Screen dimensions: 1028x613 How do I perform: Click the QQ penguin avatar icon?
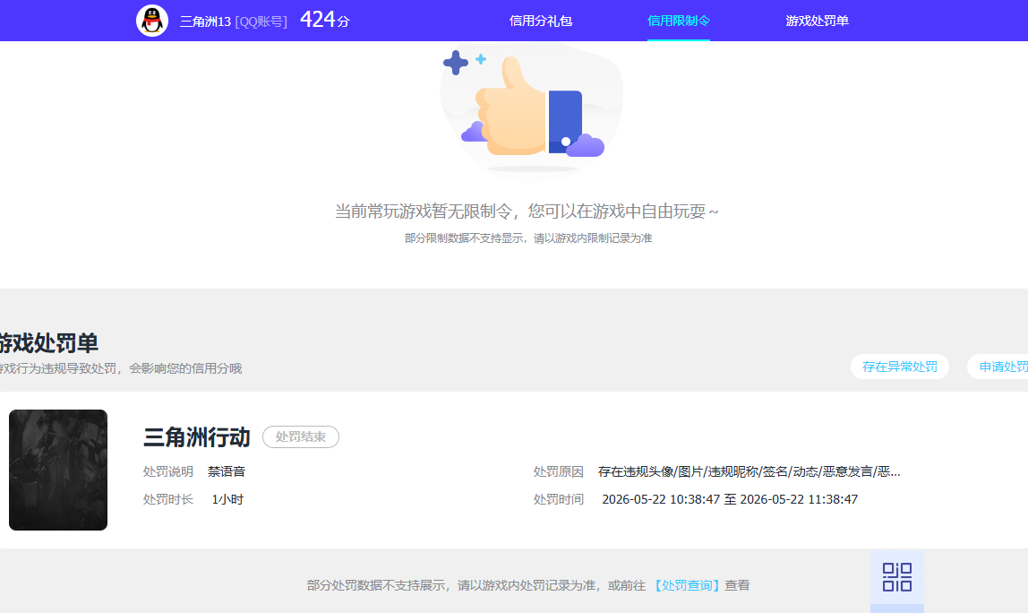click(x=152, y=21)
